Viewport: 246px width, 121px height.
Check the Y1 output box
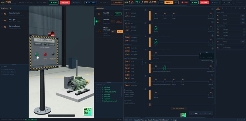click(x=244, y=29)
